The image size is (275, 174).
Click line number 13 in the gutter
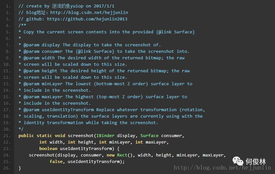coord(7,84)
